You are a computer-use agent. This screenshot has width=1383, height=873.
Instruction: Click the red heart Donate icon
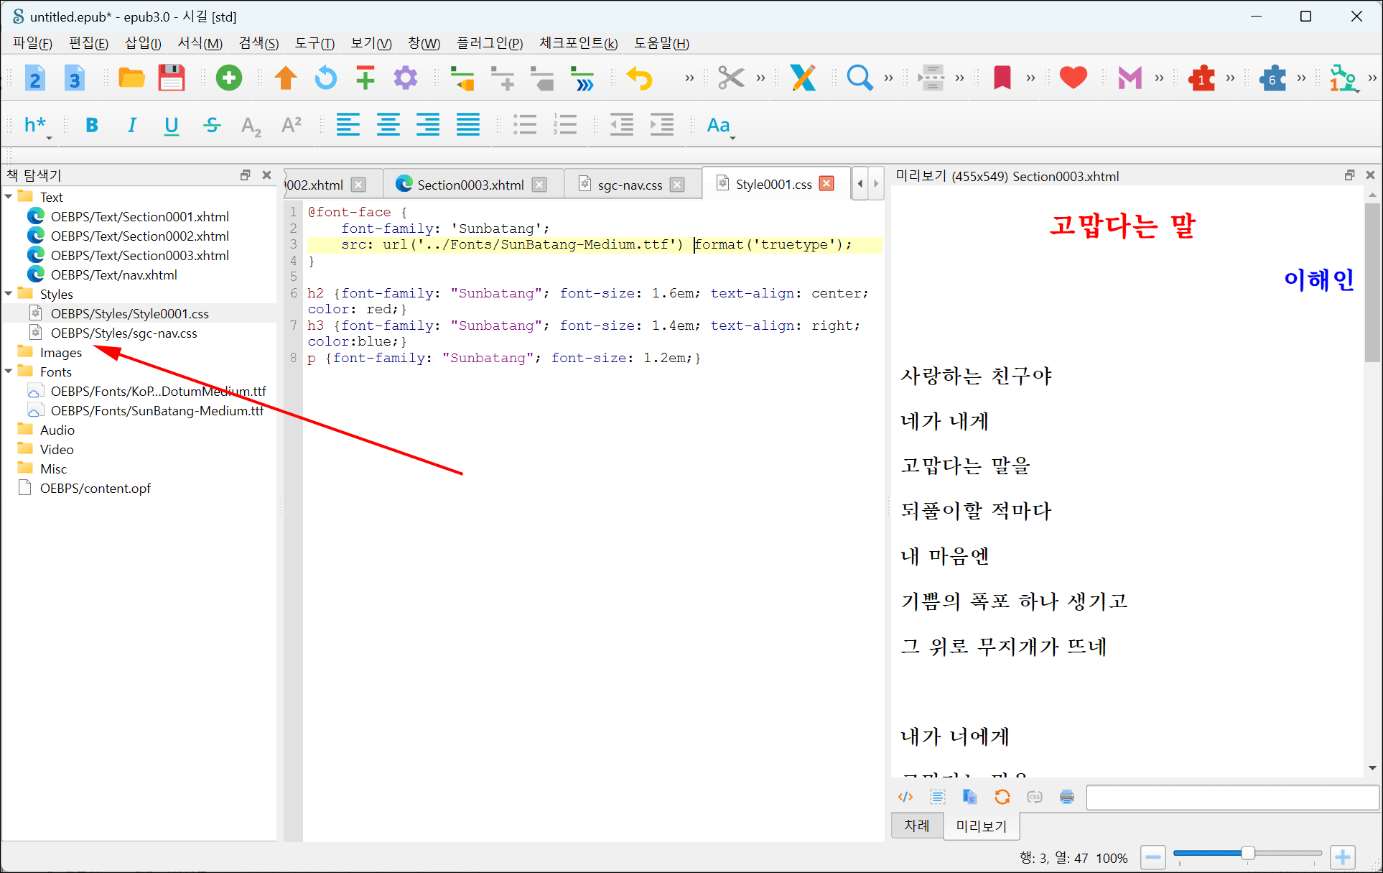click(x=1073, y=78)
